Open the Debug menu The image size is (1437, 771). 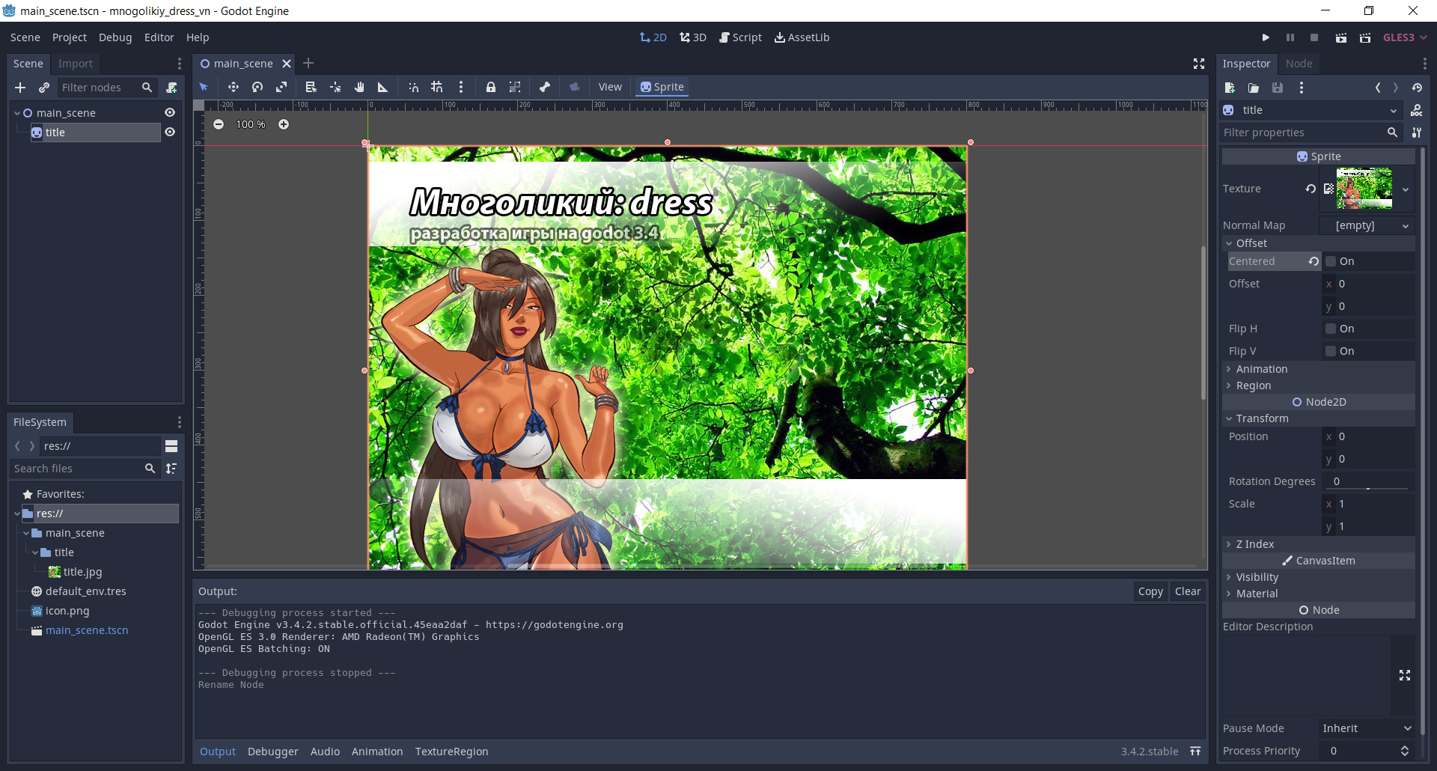click(x=115, y=37)
